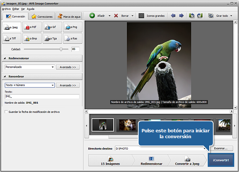239x172 pixels.
Task: Click Avanzado button in Renombrar section
Action: [68, 85]
